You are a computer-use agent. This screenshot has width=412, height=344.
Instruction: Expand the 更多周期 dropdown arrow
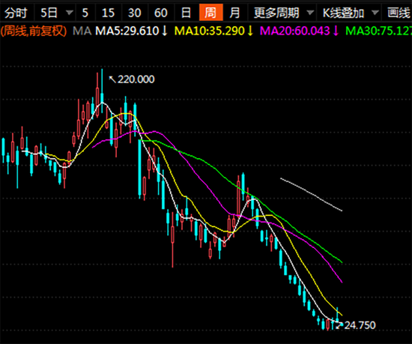310,13
